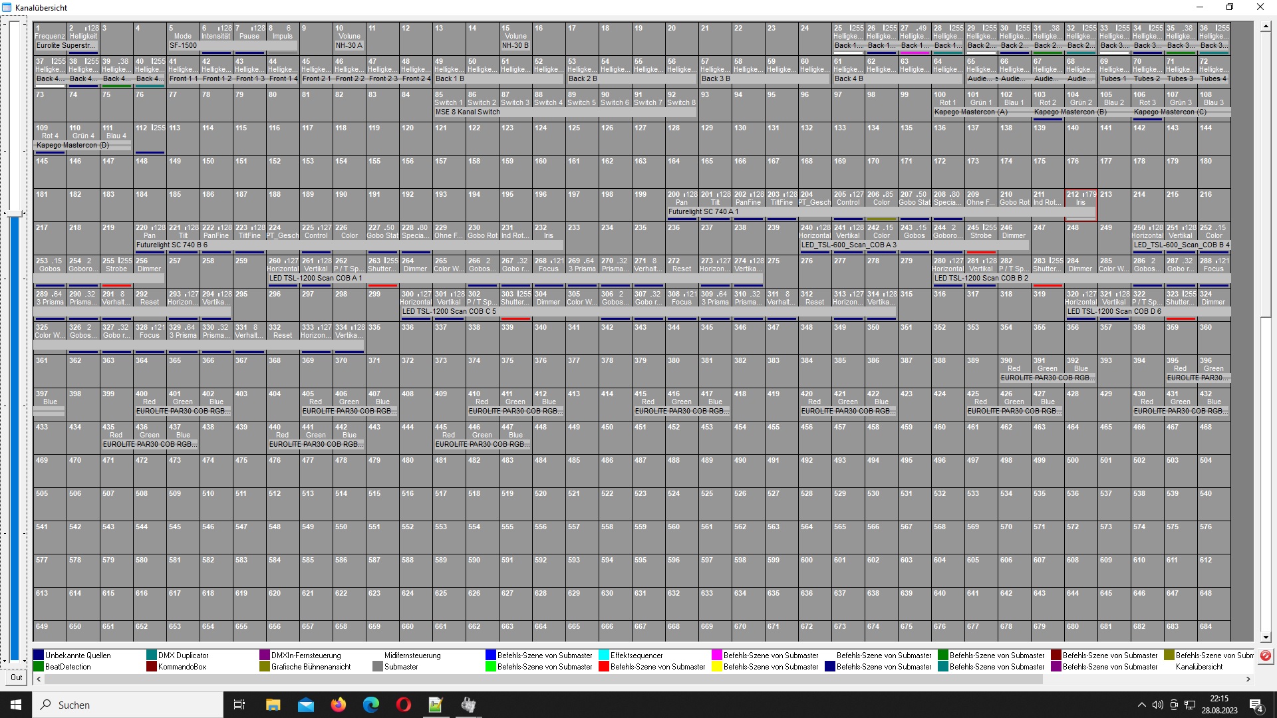Screen dimensions: 1277x718
Task: Click the volume speaker tray icon
Action: point(1158,705)
